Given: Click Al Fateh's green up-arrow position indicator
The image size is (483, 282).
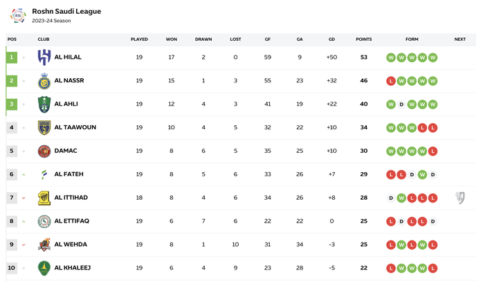Looking at the screenshot, I should (x=24, y=175).
